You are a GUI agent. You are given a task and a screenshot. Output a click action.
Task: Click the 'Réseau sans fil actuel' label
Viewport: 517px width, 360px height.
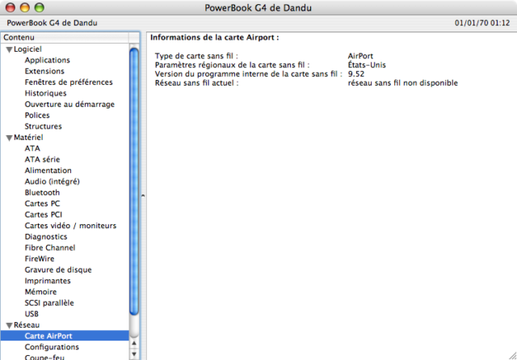tap(197, 83)
